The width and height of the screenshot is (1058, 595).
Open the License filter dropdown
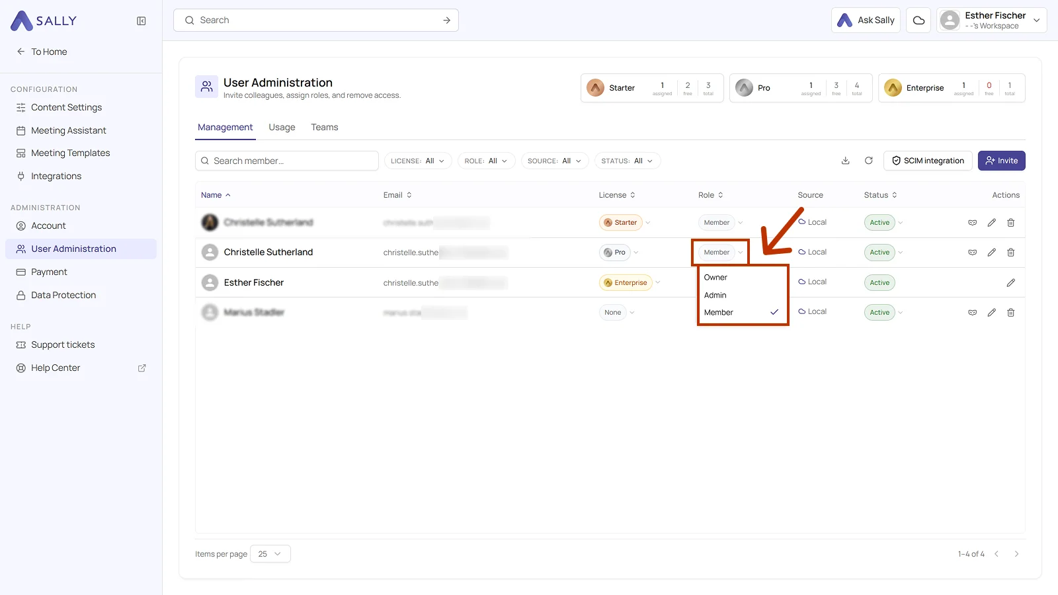(x=418, y=161)
